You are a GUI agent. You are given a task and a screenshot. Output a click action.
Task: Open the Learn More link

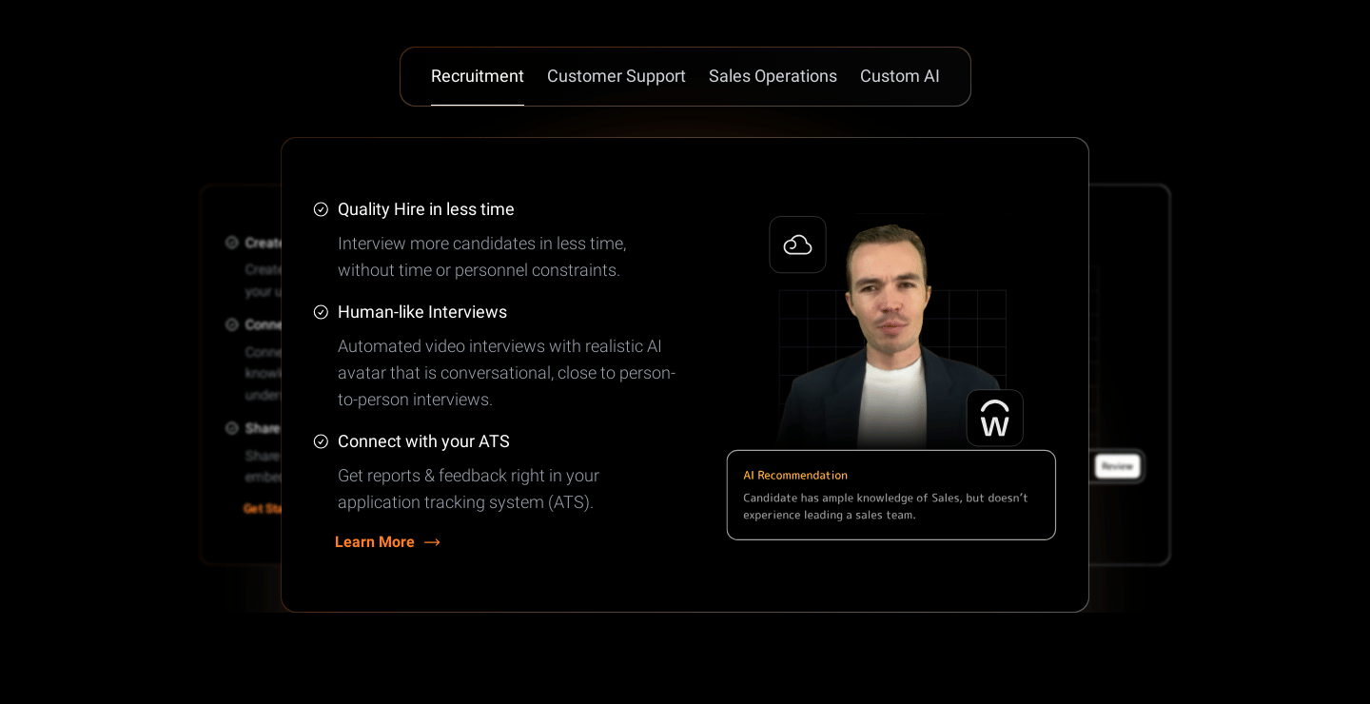(x=375, y=542)
